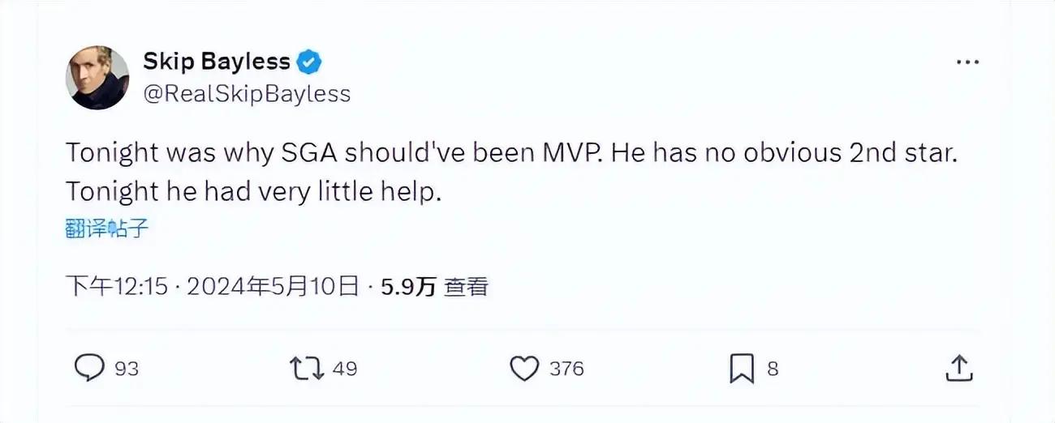This screenshot has height=423, width=1055.
Task: Click the 5.9万 view count
Action: (409, 285)
